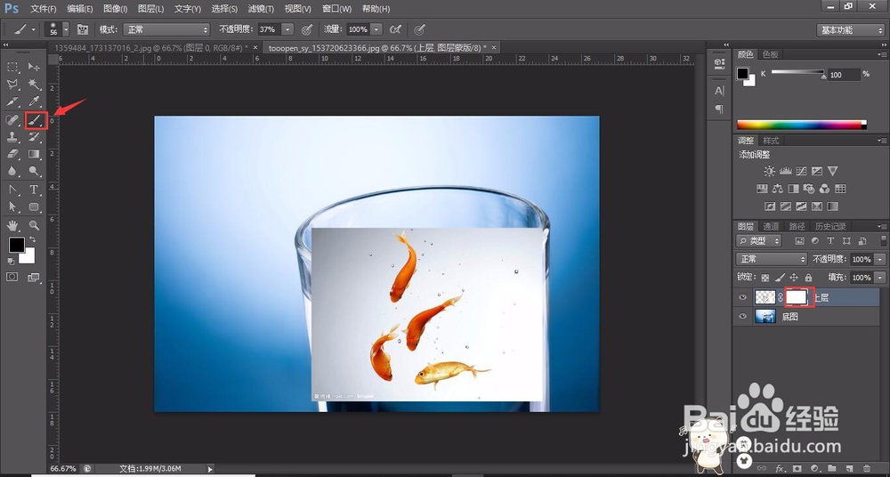Image resolution: width=890 pixels, height=477 pixels.
Task: Open the brush opacity 37% dropdown arrow
Action: tap(287, 29)
